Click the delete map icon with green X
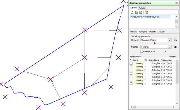This screenshot has height=110, width=180. tap(141, 12)
